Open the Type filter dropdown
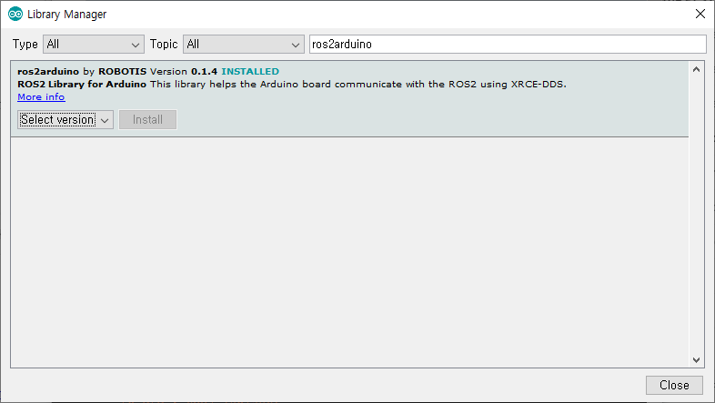 [x=94, y=45]
